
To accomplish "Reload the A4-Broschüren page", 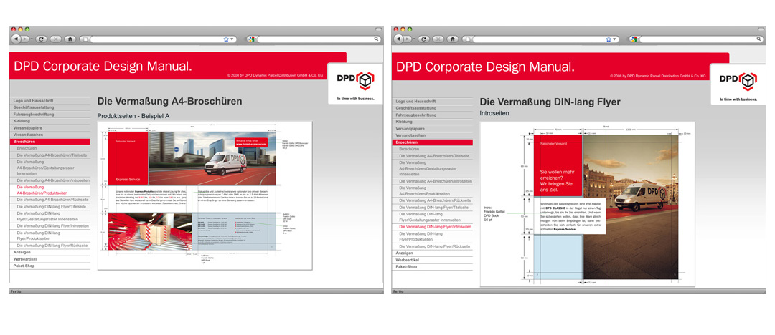I will tap(41, 39).
